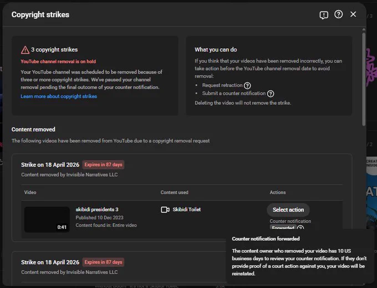This screenshot has width=377, height=288.
Task: Click the What you can do heading
Action: click(x=216, y=50)
